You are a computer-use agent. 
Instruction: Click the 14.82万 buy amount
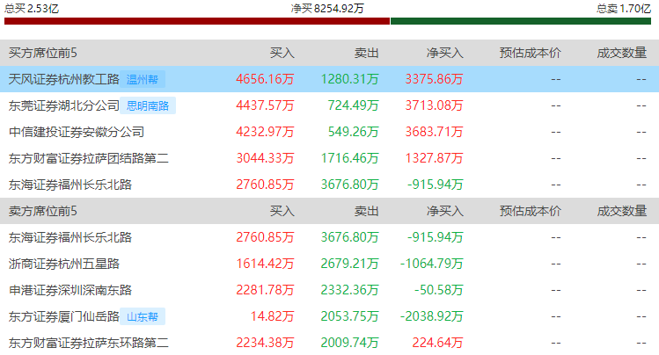tap(272, 317)
